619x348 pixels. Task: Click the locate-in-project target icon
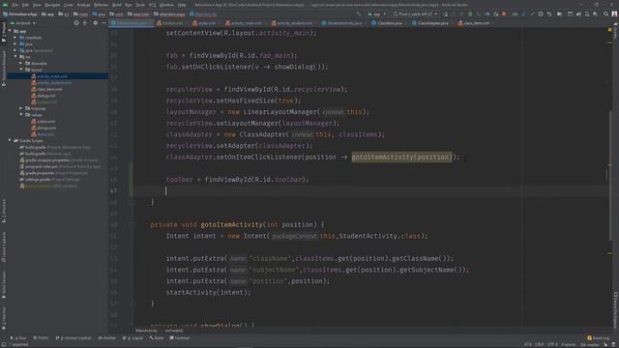click(x=76, y=23)
